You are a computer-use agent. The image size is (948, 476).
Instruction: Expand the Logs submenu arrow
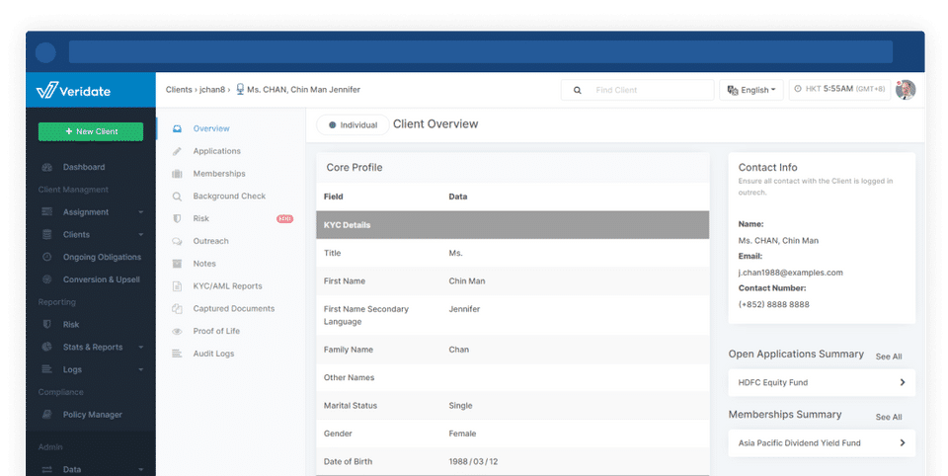pos(141,369)
